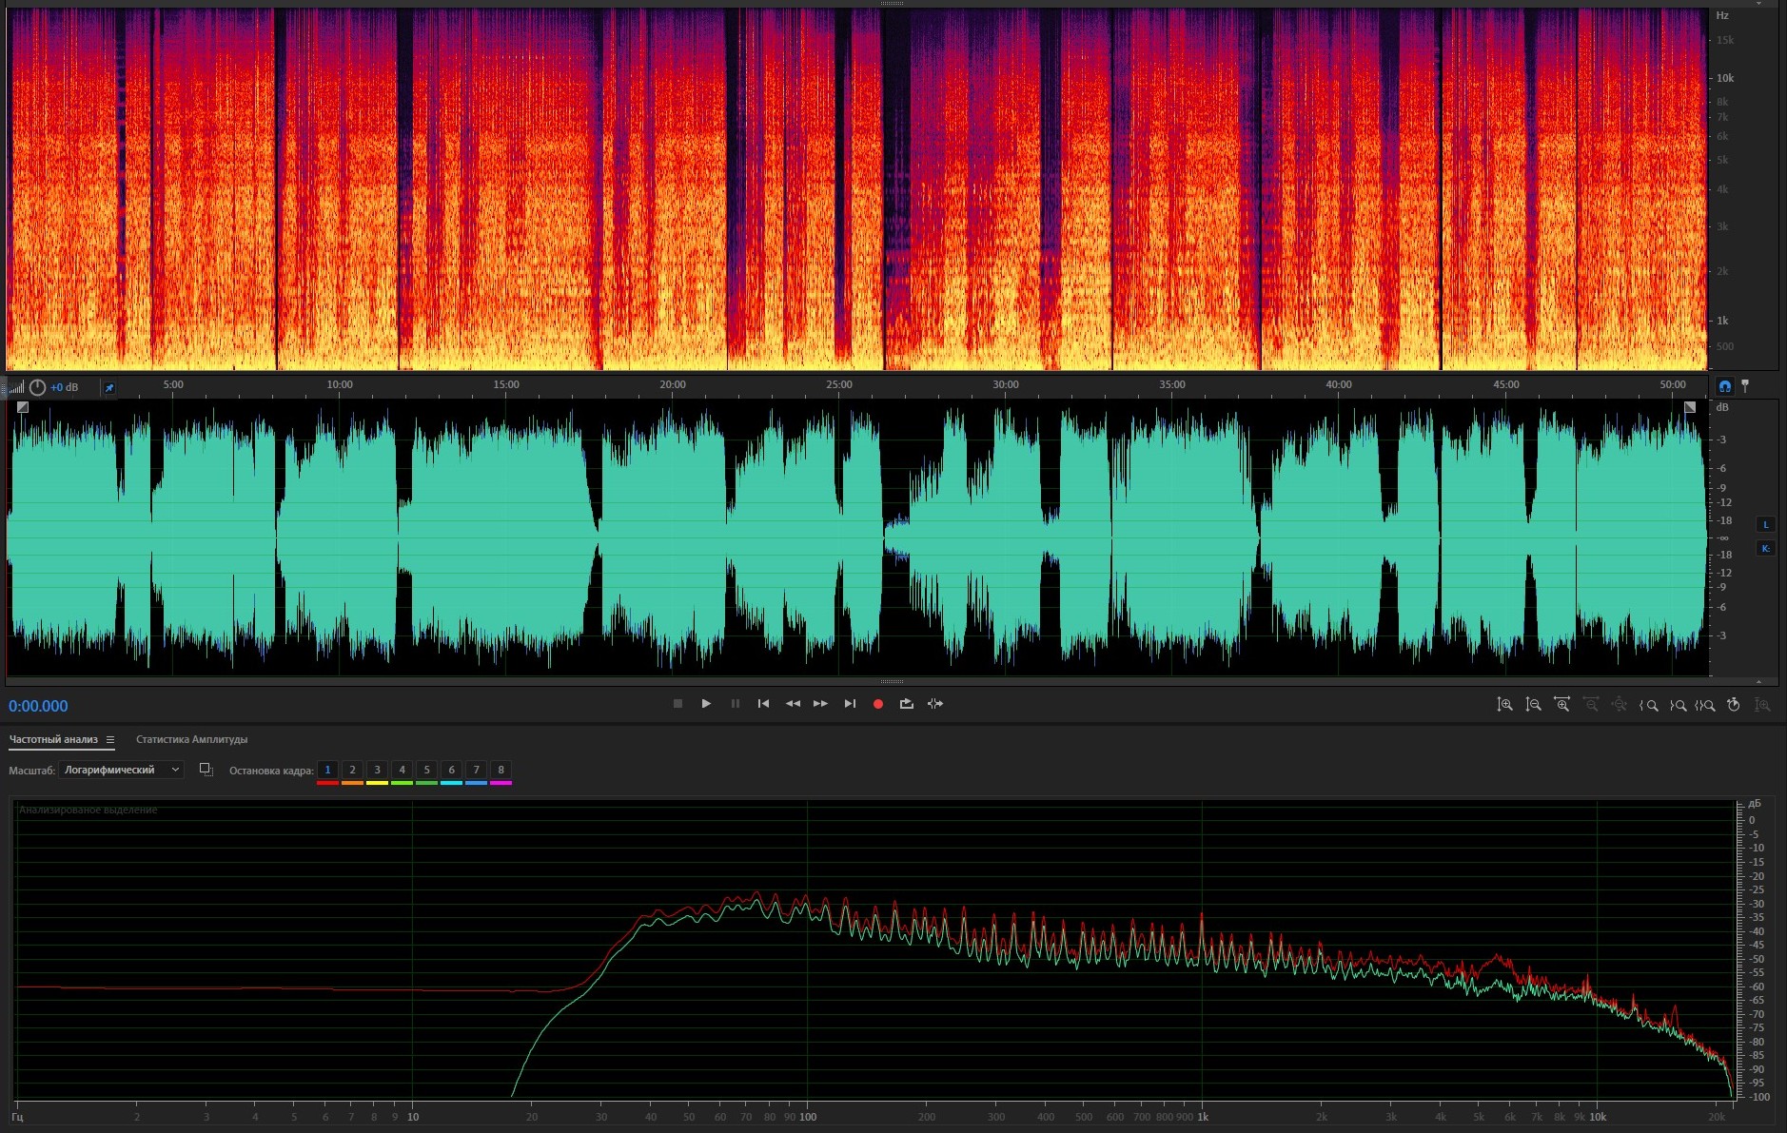Click the fast forward button
Image resolution: width=1787 pixels, height=1133 pixels.
[x=820, y=704]
